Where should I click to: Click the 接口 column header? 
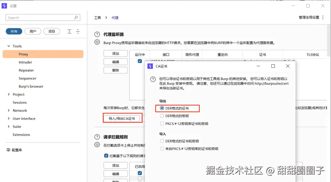pos(166,55)
